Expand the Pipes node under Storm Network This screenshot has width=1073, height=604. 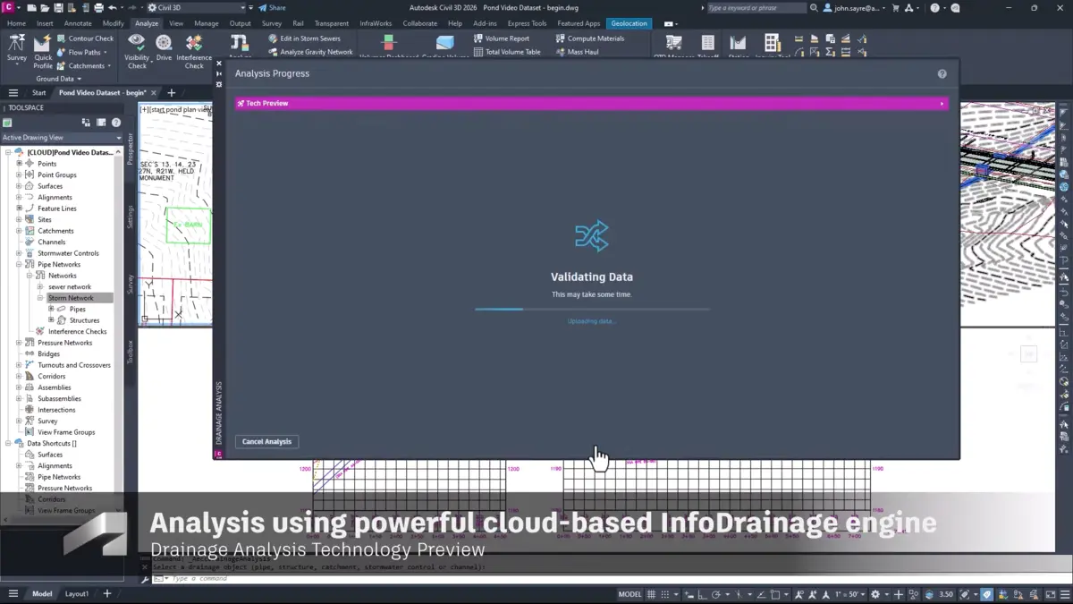click(51, 310)
